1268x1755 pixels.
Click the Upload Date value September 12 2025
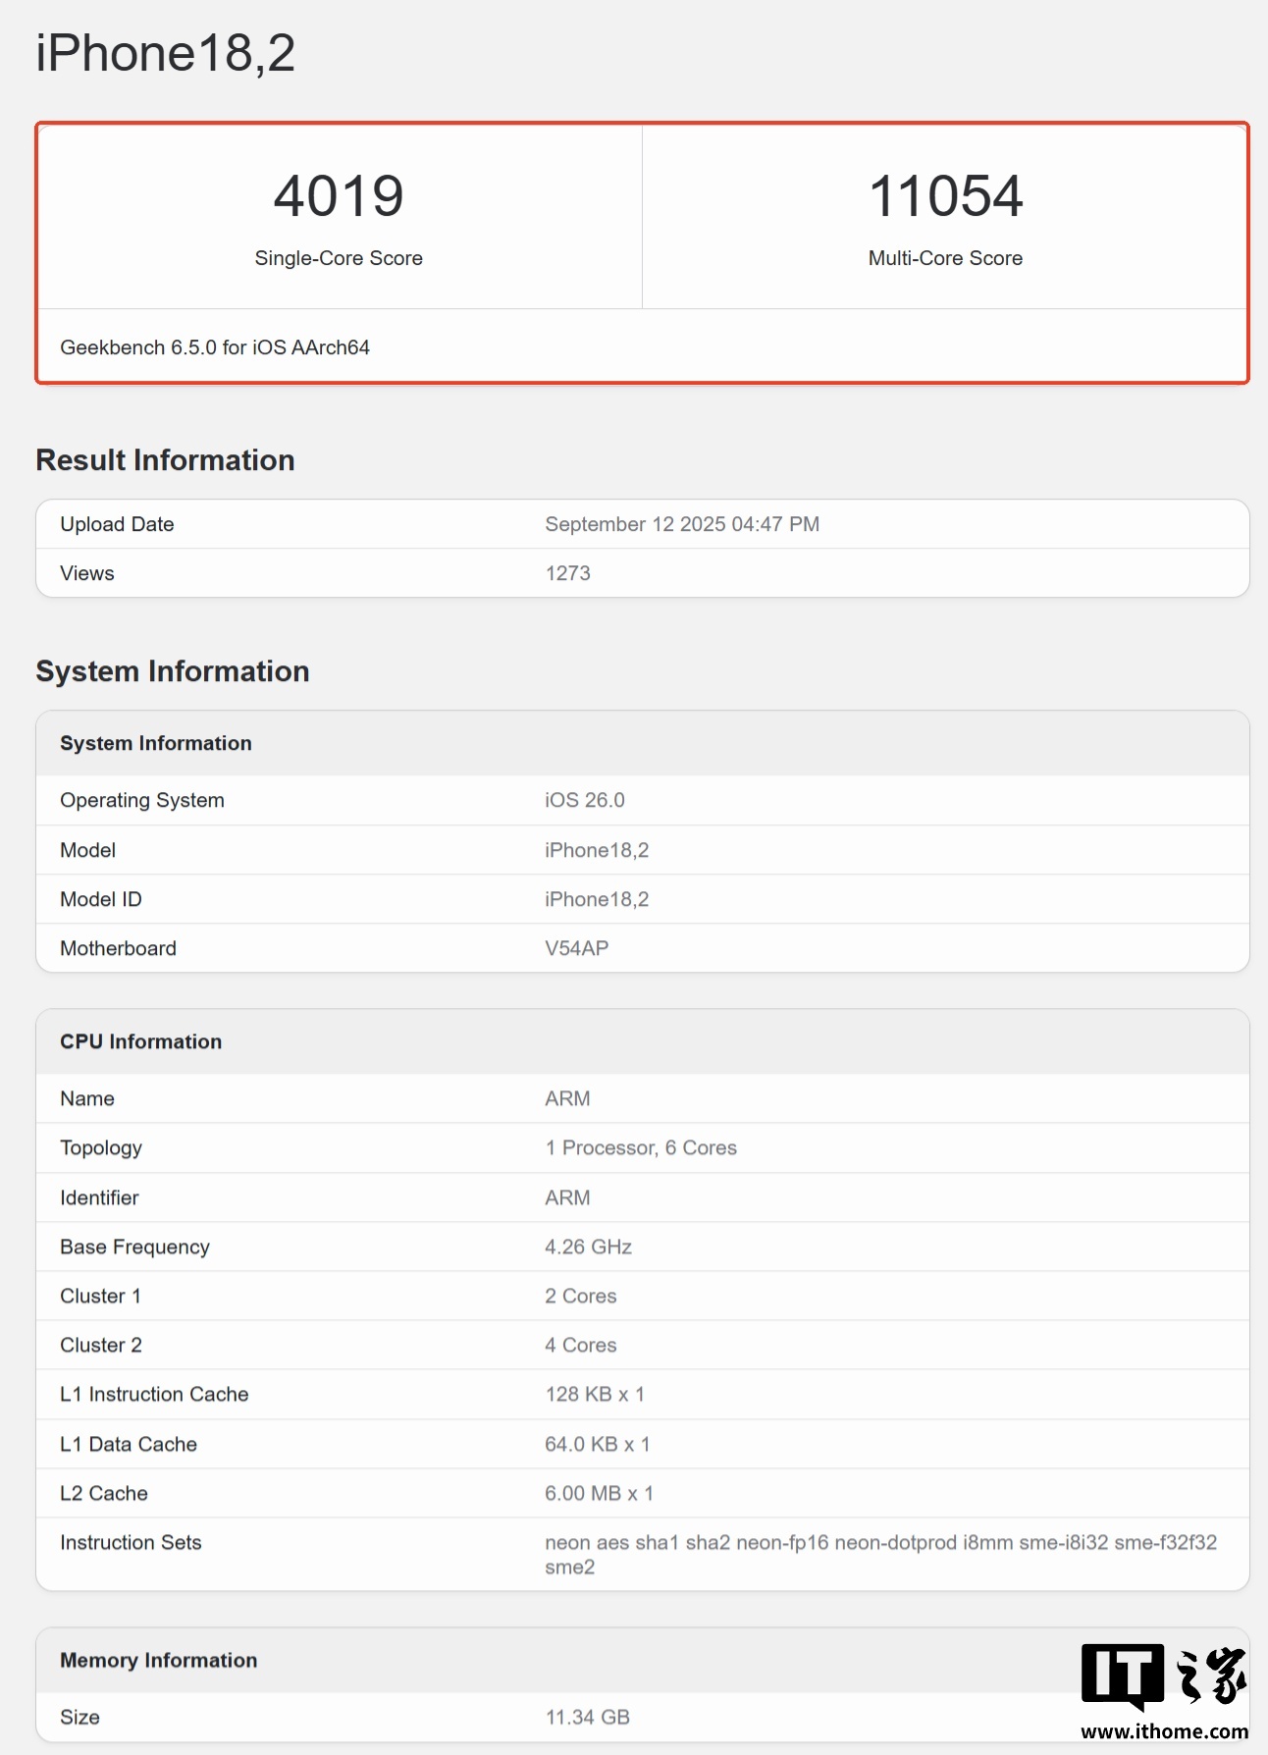[682, 524]
